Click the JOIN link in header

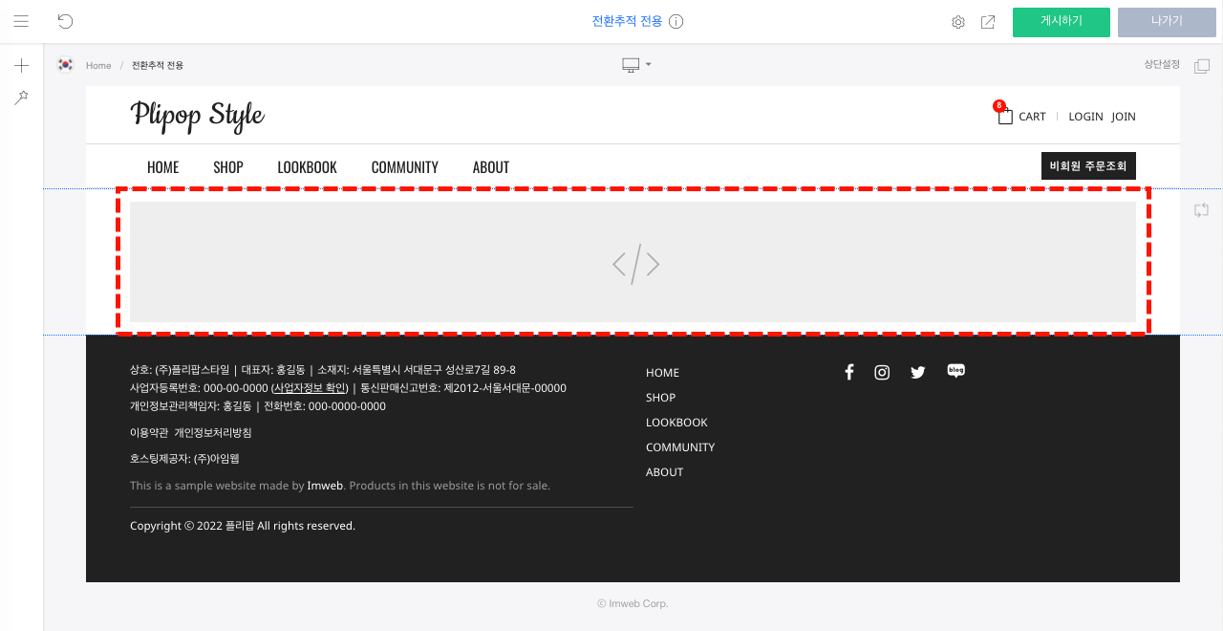click(1124, 117)
